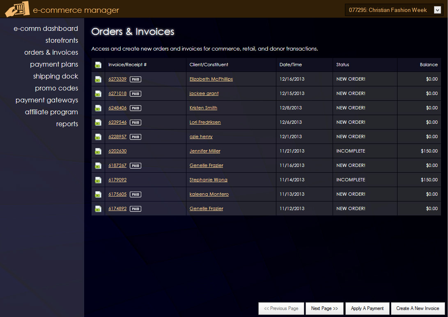The image size is (448, 317).
Task: Open invoice number 6228957 link
Action: click(x=117, y=137)
